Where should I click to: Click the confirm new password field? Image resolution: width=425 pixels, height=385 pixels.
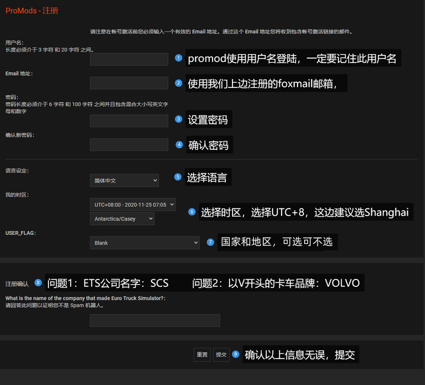click(129, 145)
